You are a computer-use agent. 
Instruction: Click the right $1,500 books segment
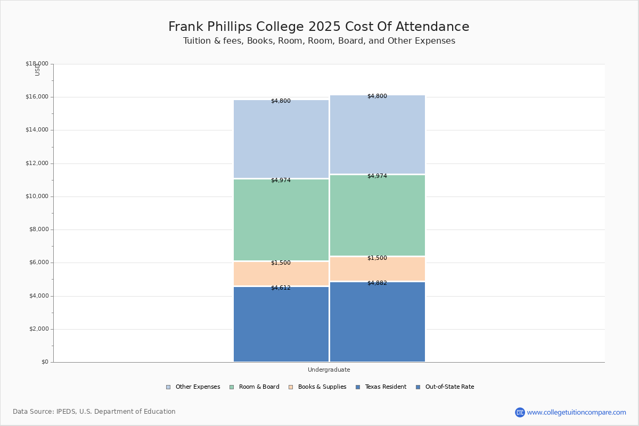(378, 269)
